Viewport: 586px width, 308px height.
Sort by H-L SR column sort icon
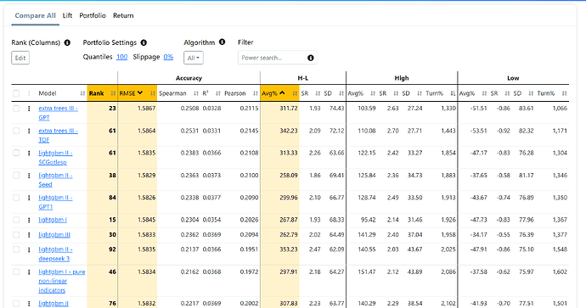318,93
